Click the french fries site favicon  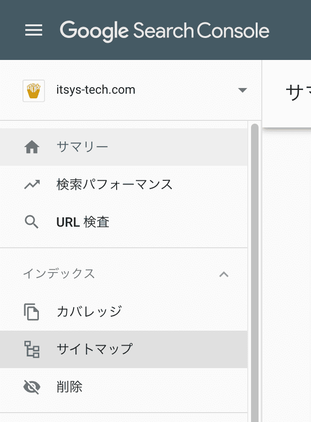(34, 91)
